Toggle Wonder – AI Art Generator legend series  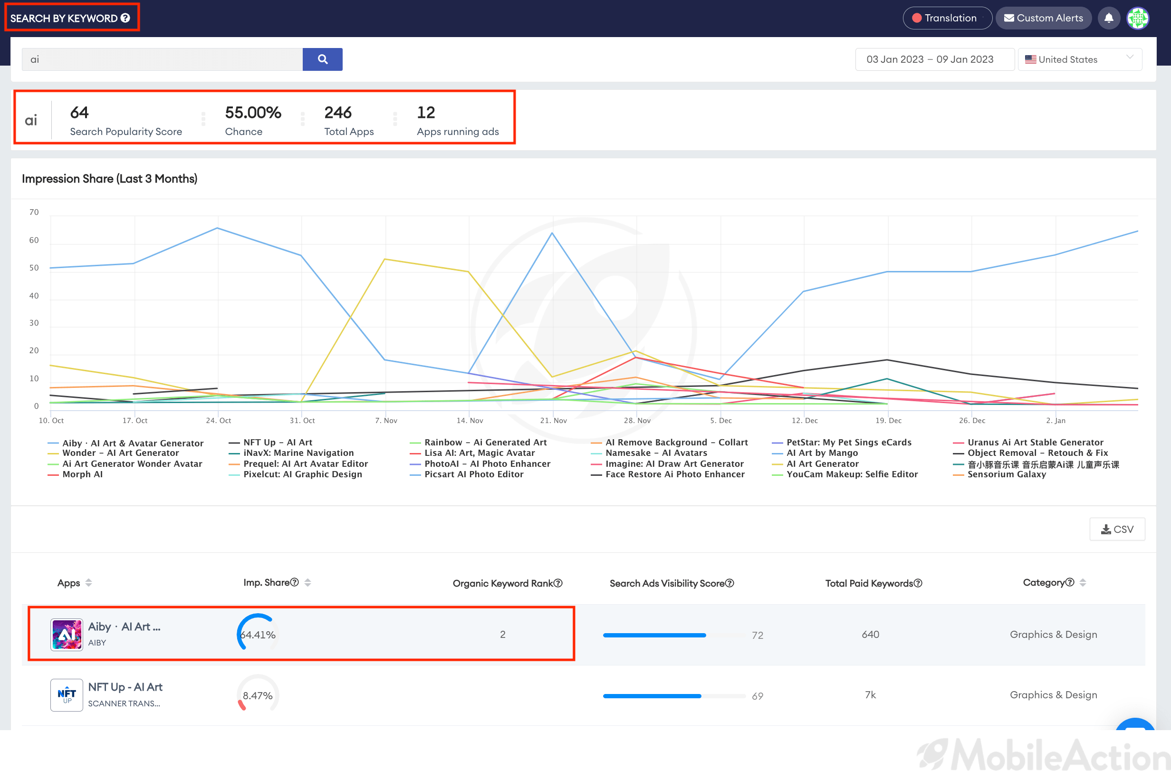(x=113, y=453)
